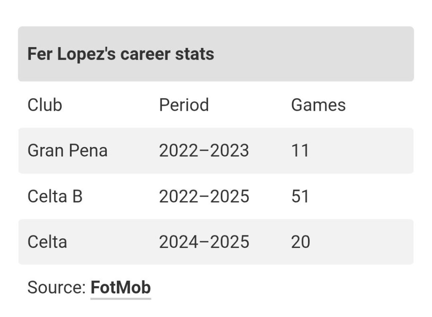Image resolution: width=432 pixels, height=317 pixels.
Task: Click the word stats in the title
Action: (x=194, y=54)
